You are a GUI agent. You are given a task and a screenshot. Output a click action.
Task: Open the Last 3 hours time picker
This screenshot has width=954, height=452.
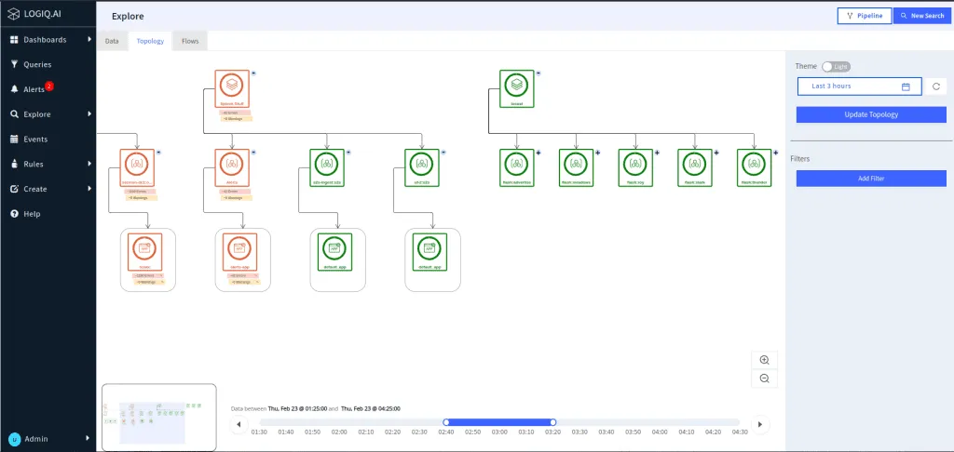[x=859, y=86]
